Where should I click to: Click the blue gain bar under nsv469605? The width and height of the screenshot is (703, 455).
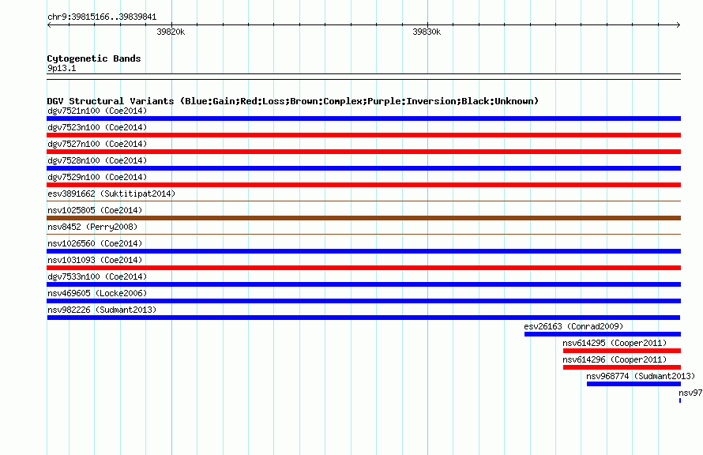click(363, 301)
